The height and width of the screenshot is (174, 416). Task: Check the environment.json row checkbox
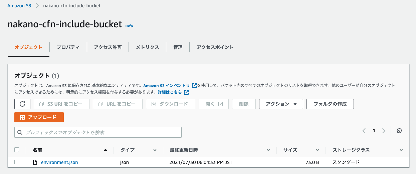(17, 162)
